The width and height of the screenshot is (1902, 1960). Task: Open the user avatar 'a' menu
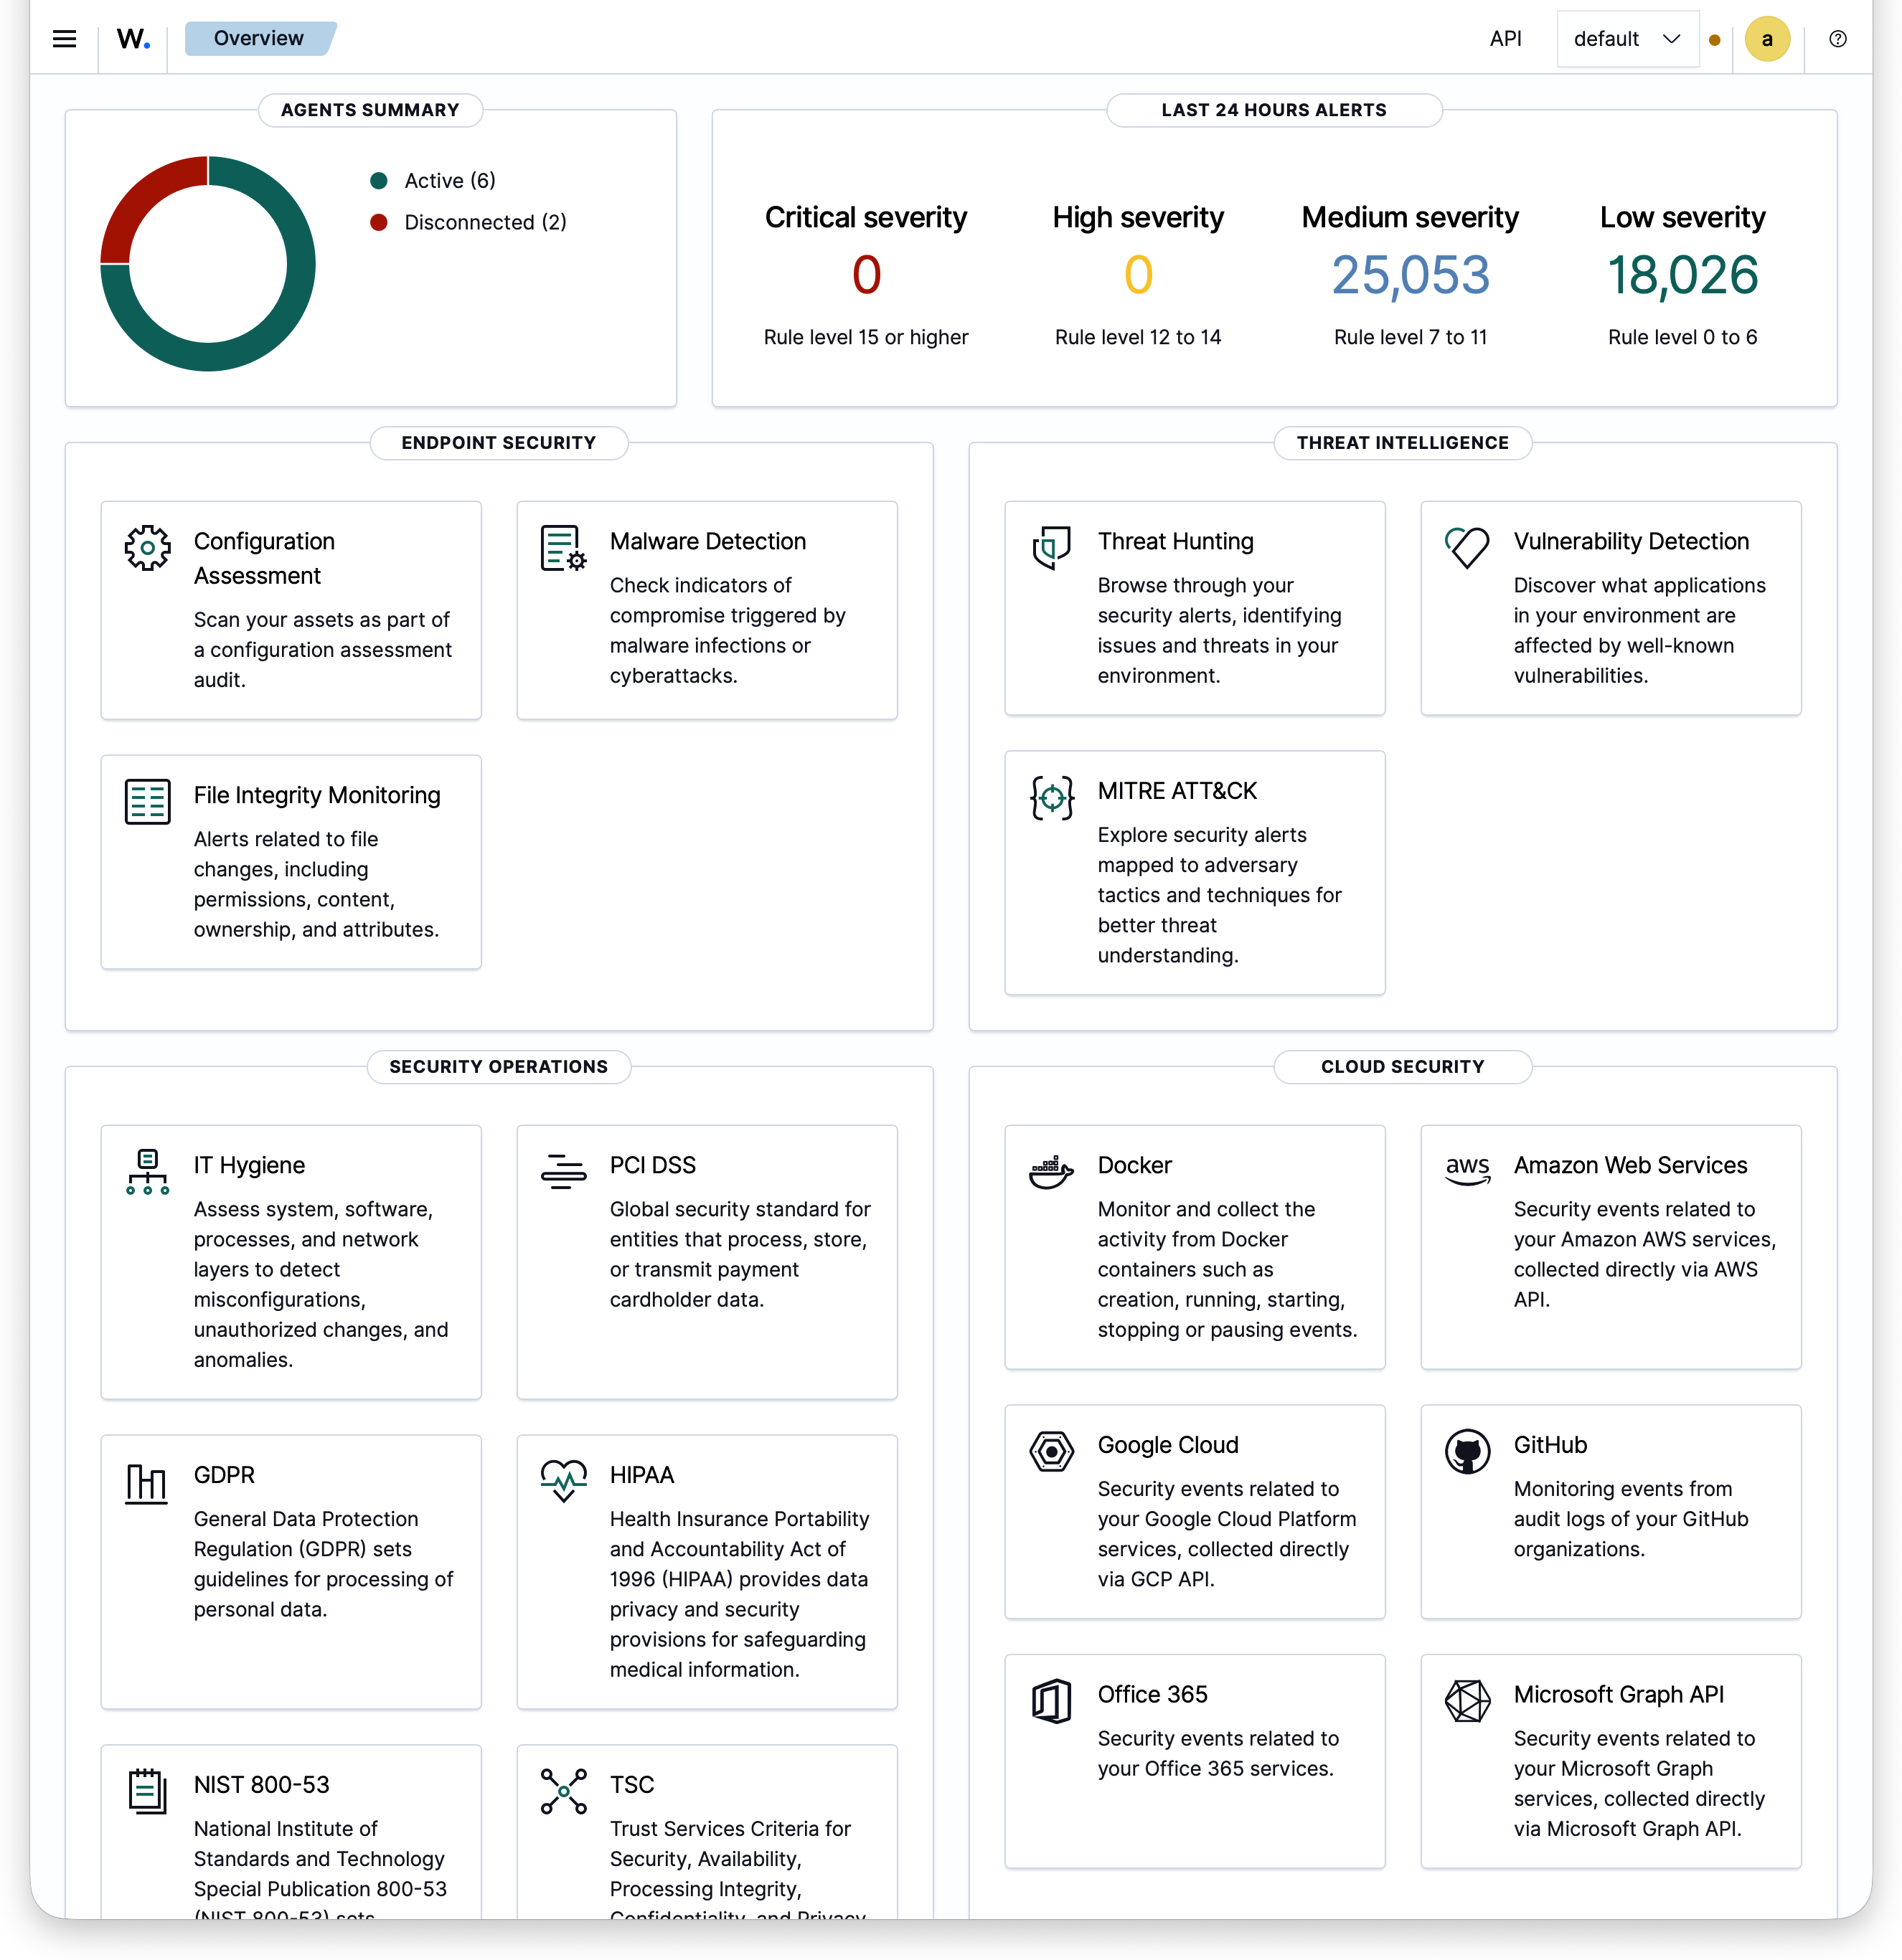1766,39
